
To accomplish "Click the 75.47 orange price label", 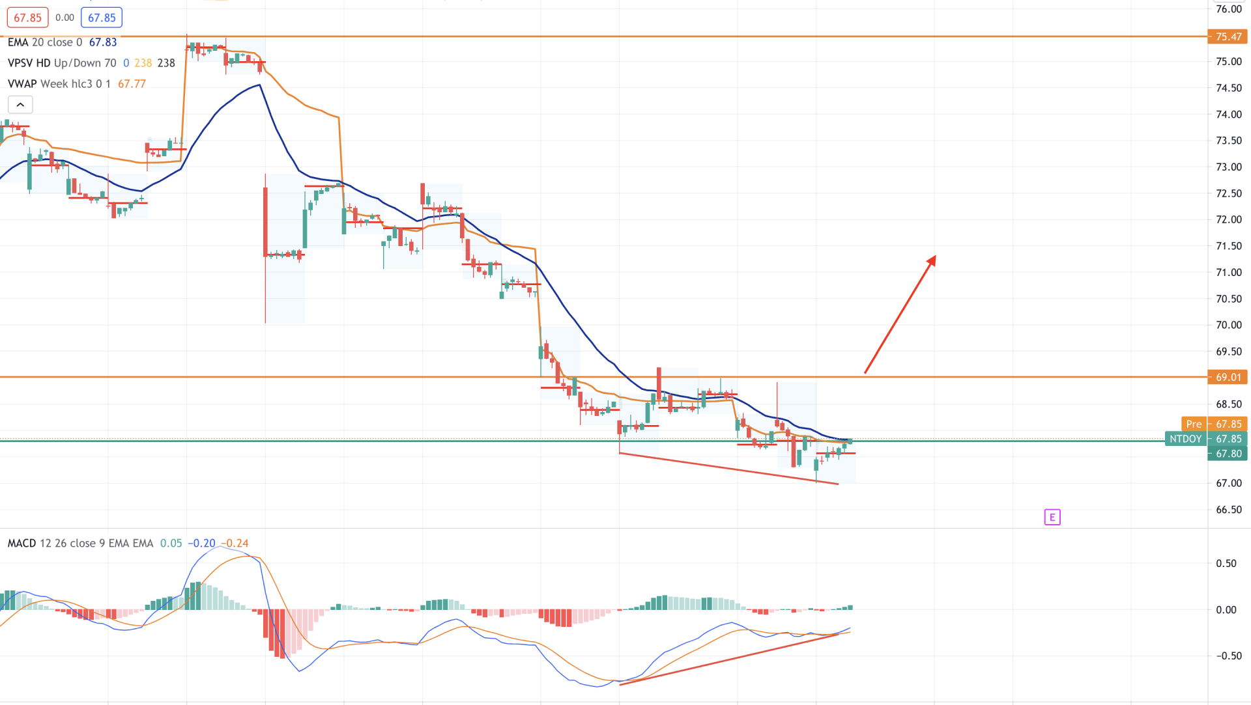I will 1228,36.
